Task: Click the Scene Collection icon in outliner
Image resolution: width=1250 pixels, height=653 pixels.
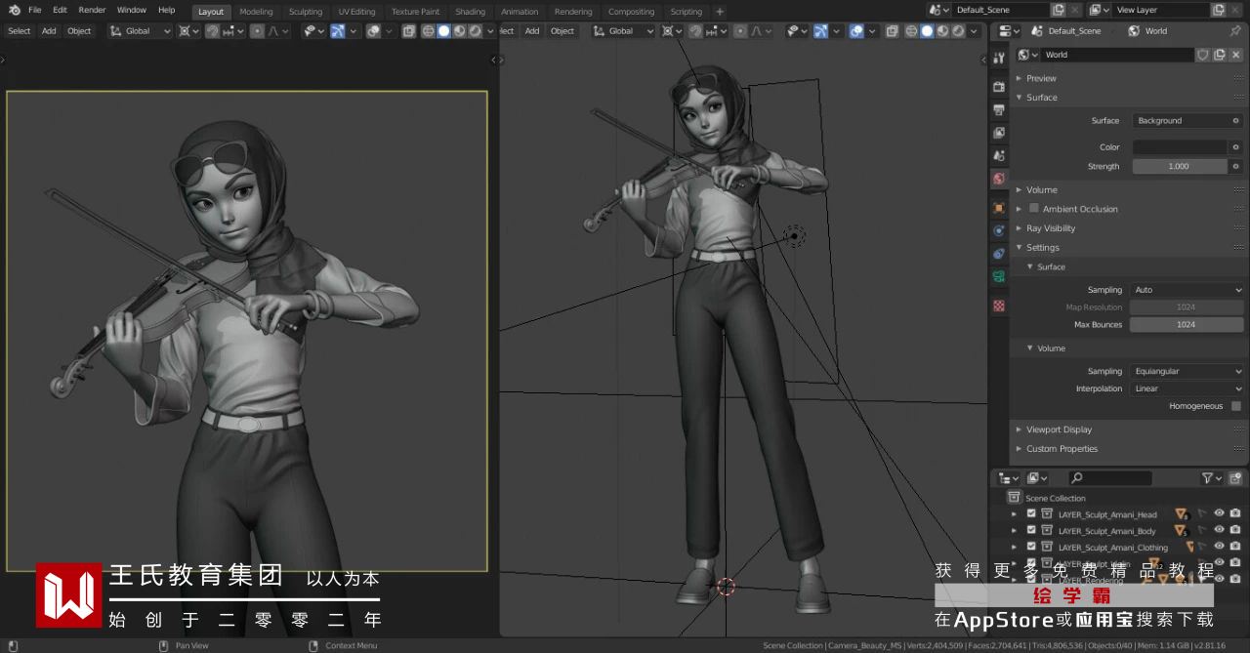Action: click(x=1014, y=498)
